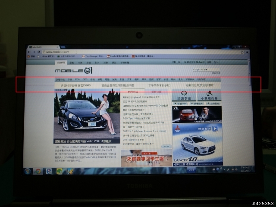Open the 聯合新聞網 bookmark

[x=143, y=56]
